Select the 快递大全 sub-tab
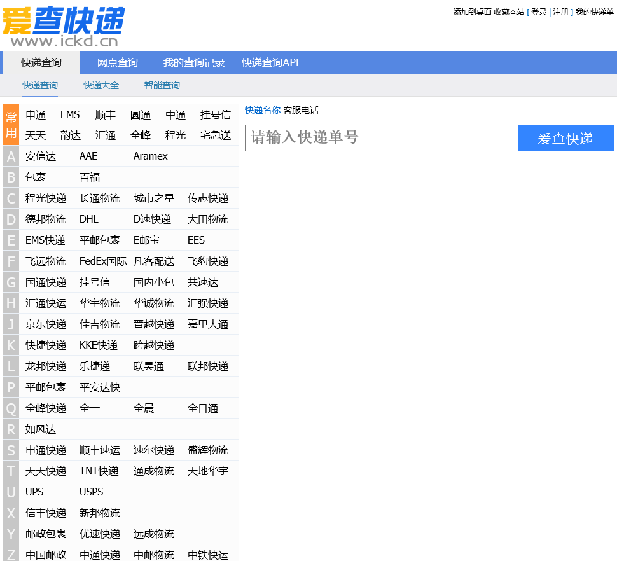 (101, 85)
